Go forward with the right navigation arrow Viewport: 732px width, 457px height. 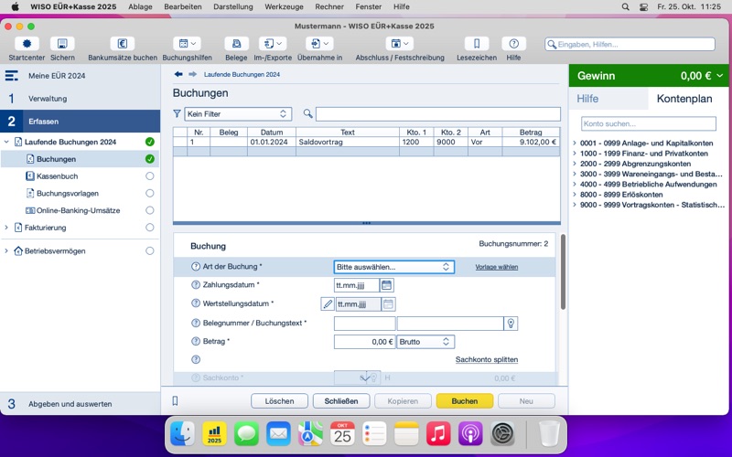click(192, 74)
